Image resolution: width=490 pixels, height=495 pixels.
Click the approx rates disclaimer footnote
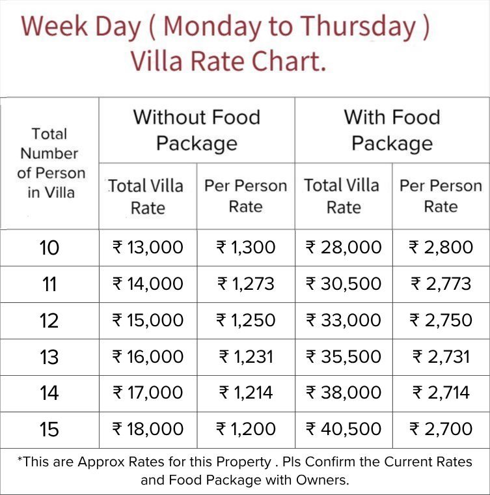tap(245, 471)
